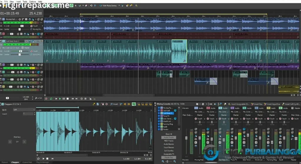Go to start in the Chopper transport
This screenshot has width=301, height=164.
click(x=52, y=159)
